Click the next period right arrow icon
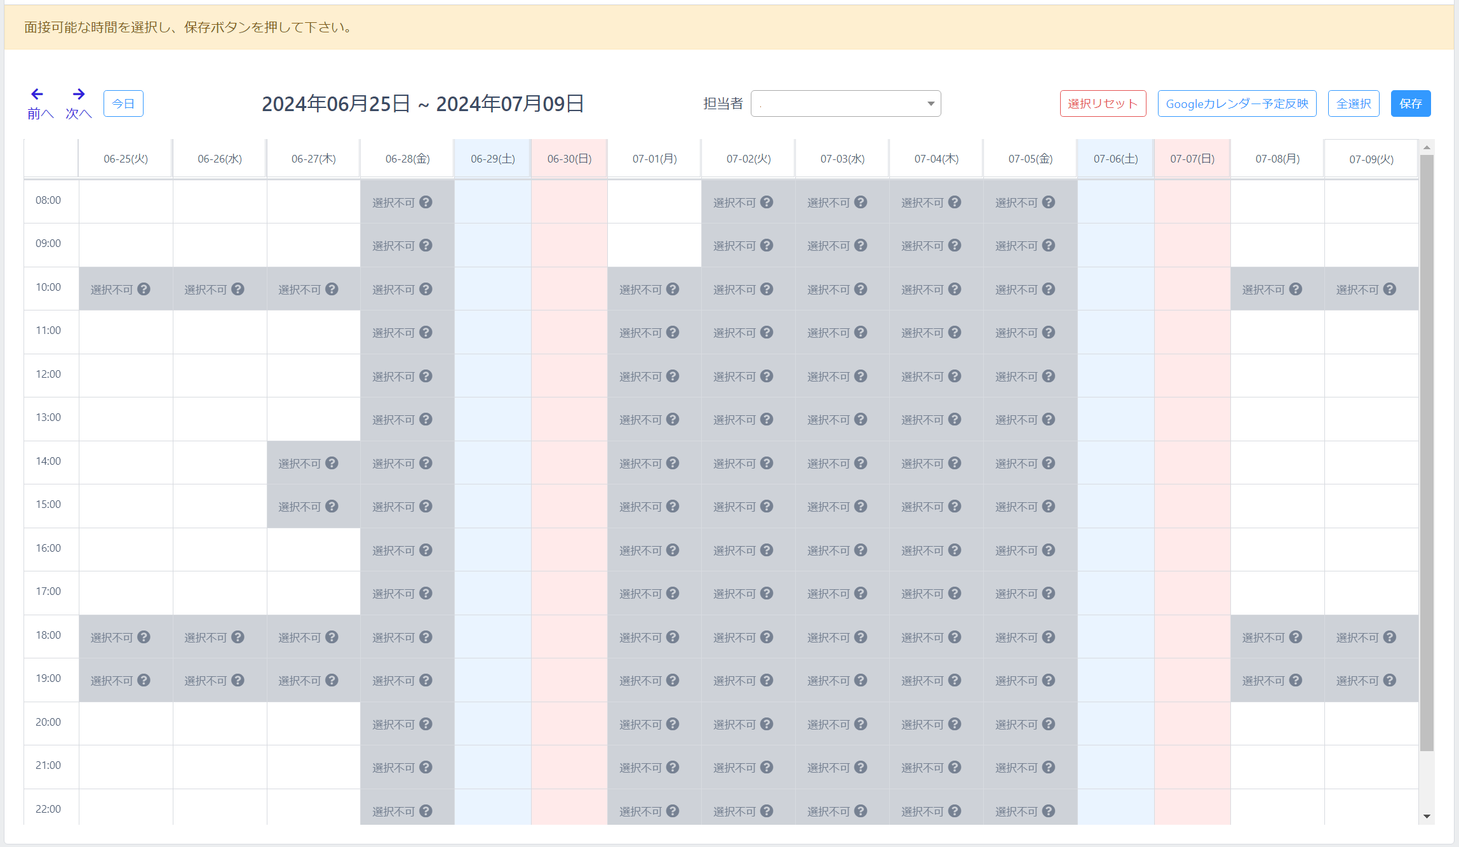The width and height of the screenshot is (1459, 847). [79, 94]
